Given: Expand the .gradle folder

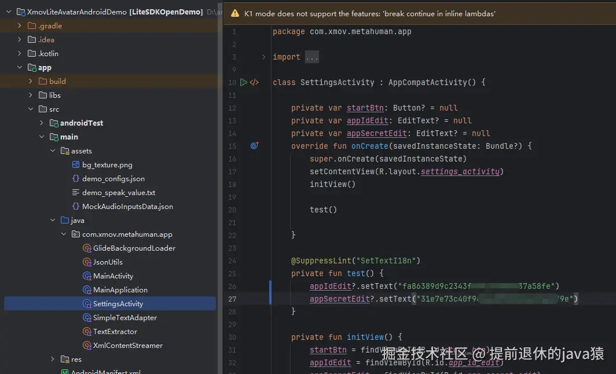Looking at the screenshot, I should coord(20,26).
